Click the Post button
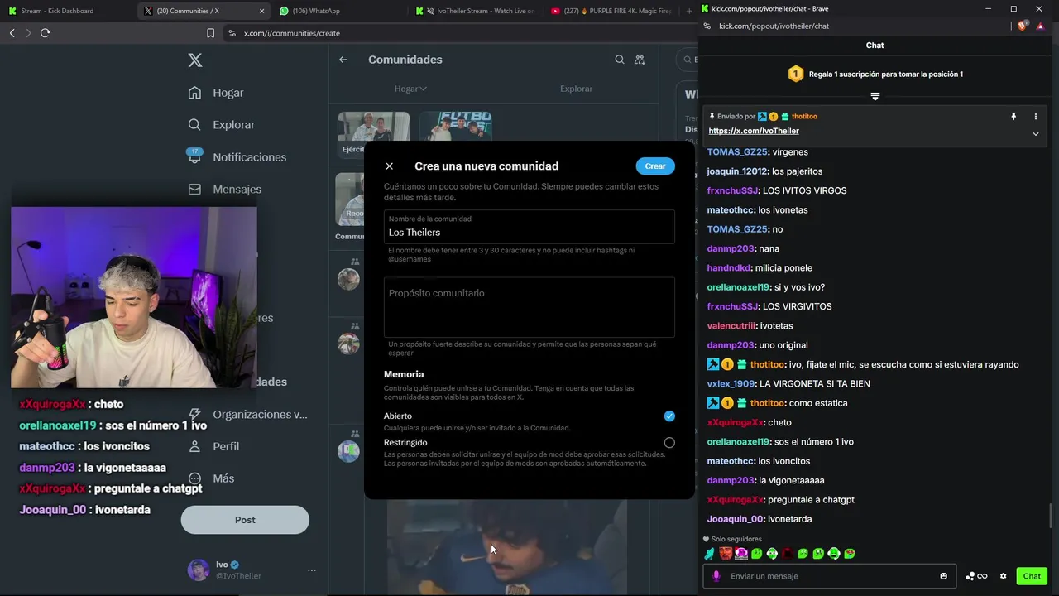Screen dimensions: 1059x596 tap(245, 520)
